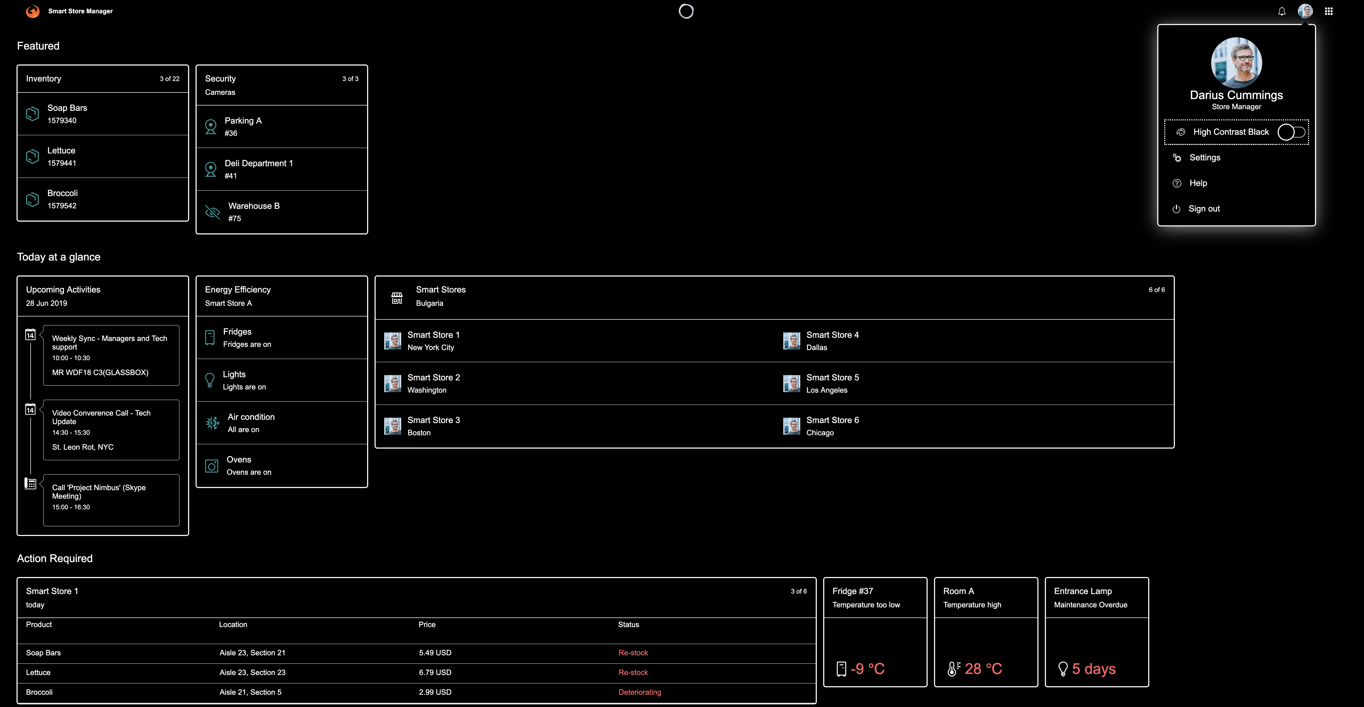Click the Status column header
The width and height of the screenshot is (1364, 707).
pos(628,625)
